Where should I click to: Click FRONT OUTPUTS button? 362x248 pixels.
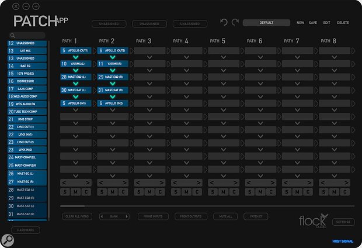[191, 216]
